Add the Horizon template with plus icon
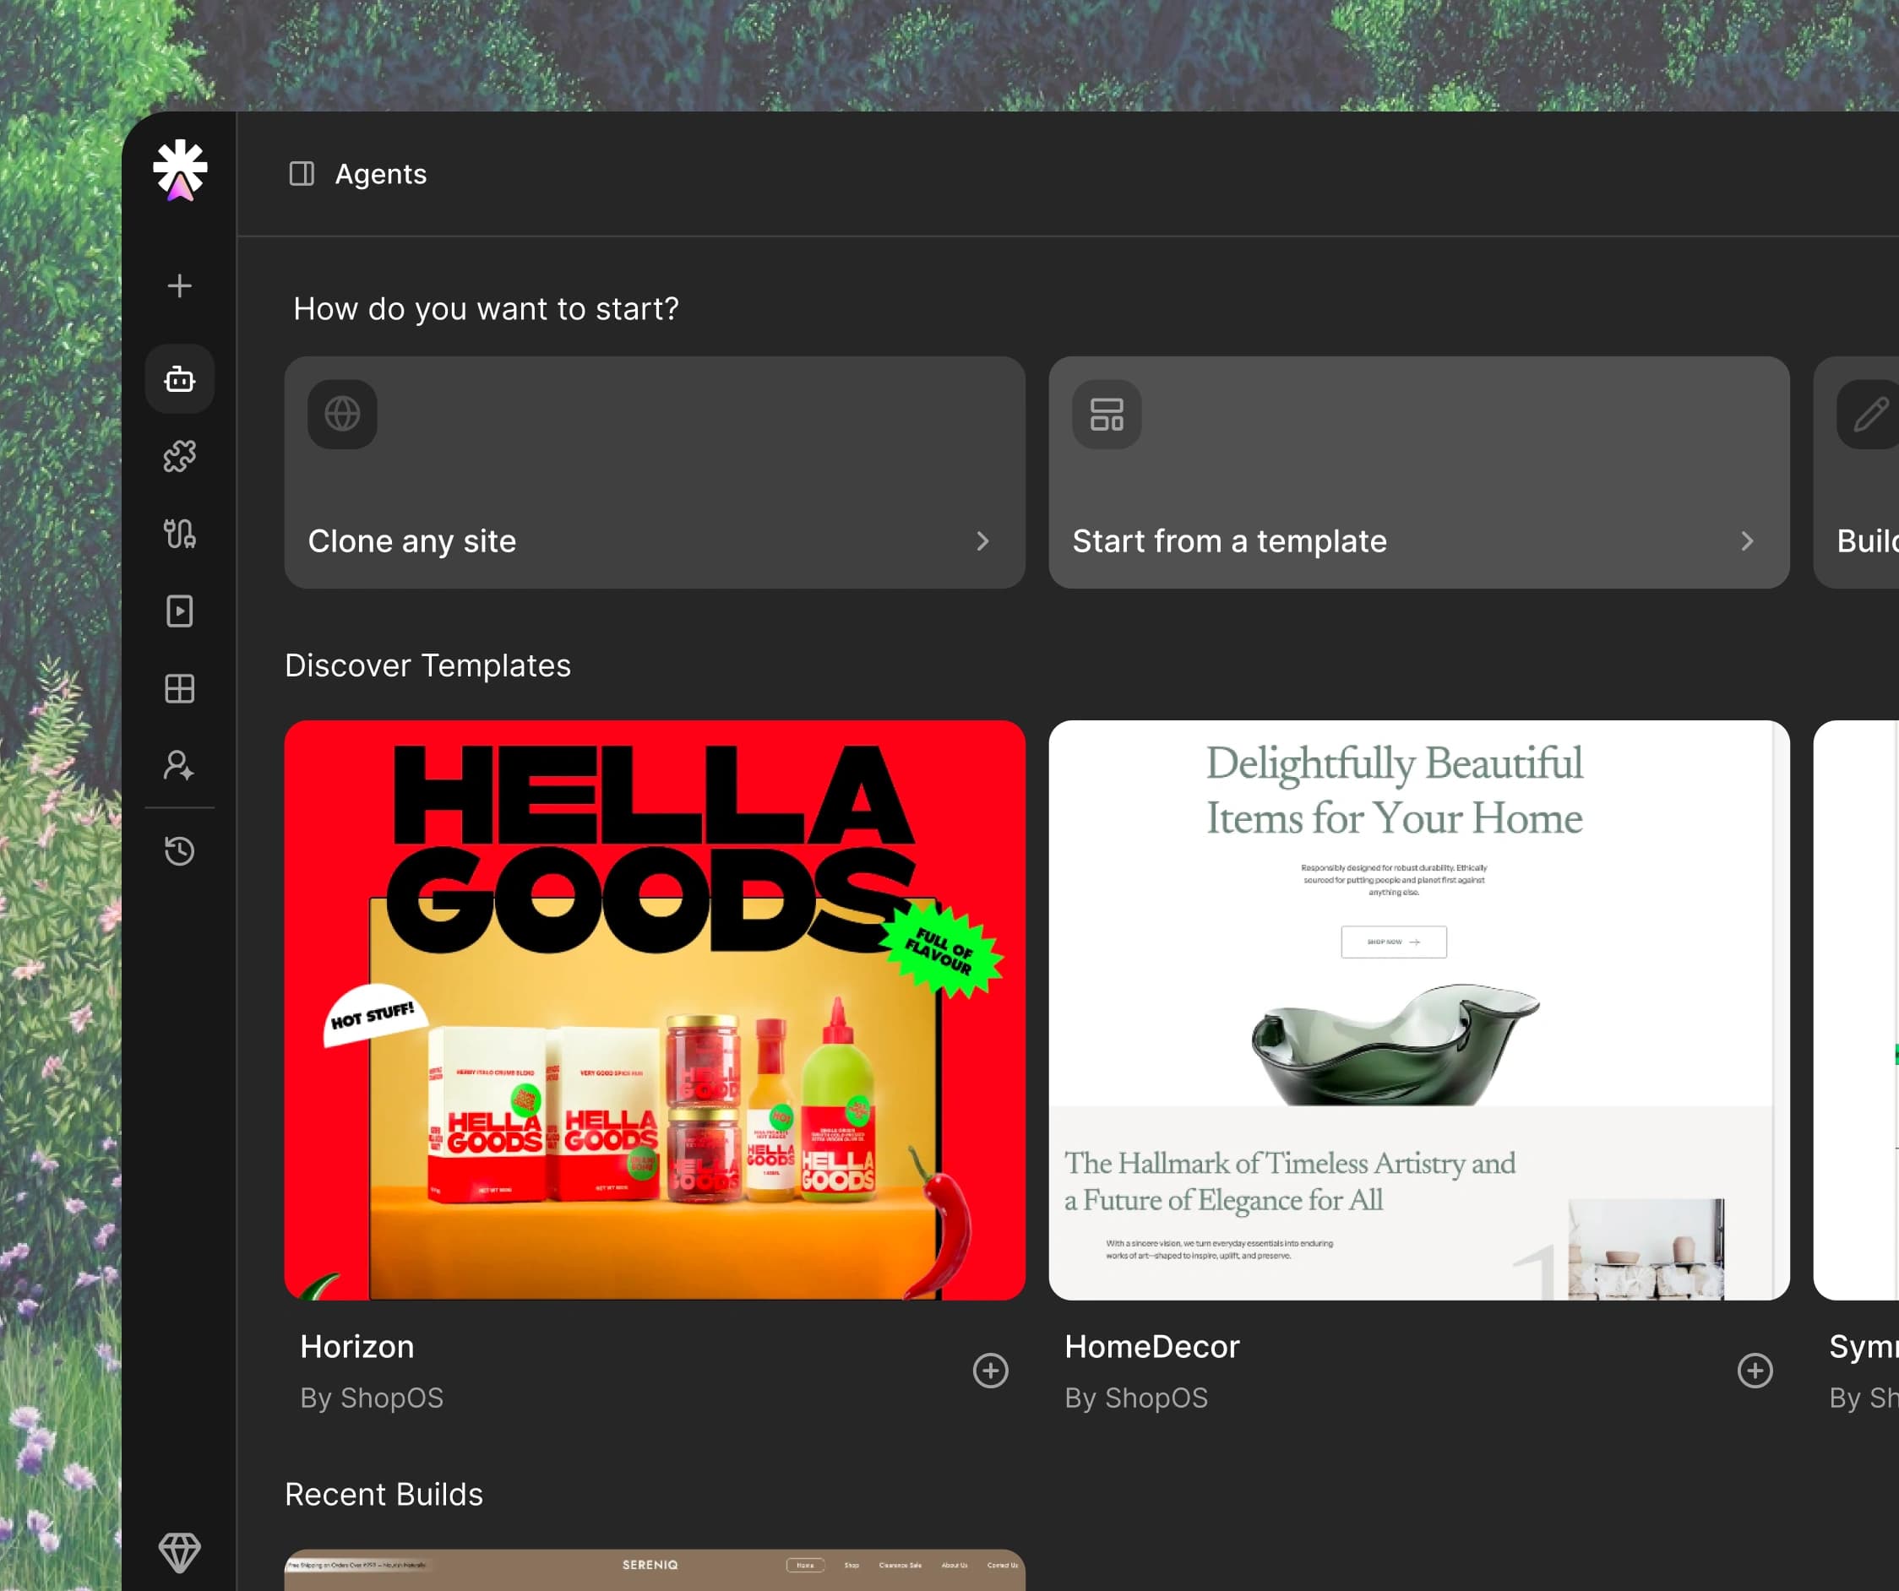This screenshot has width=1899, height=1591. click(x=990, y=1371)
